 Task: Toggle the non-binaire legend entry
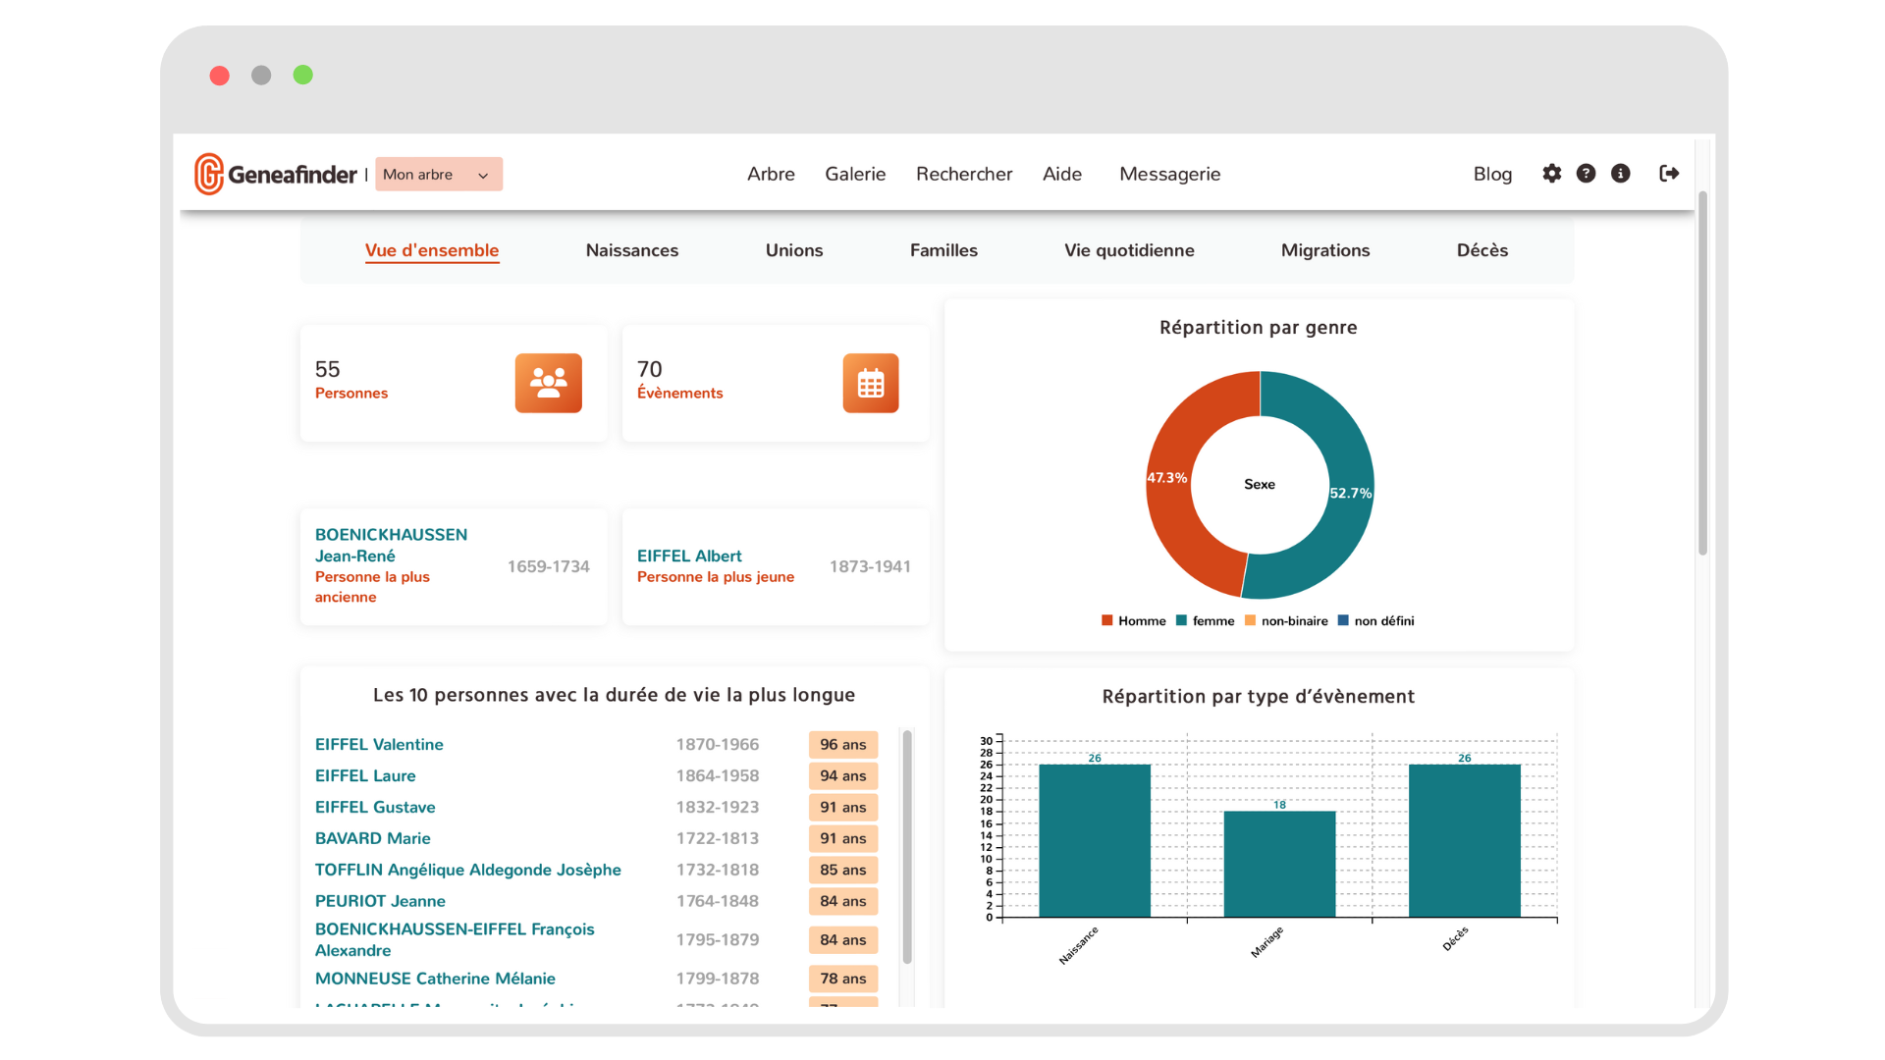click(1293, 621)
